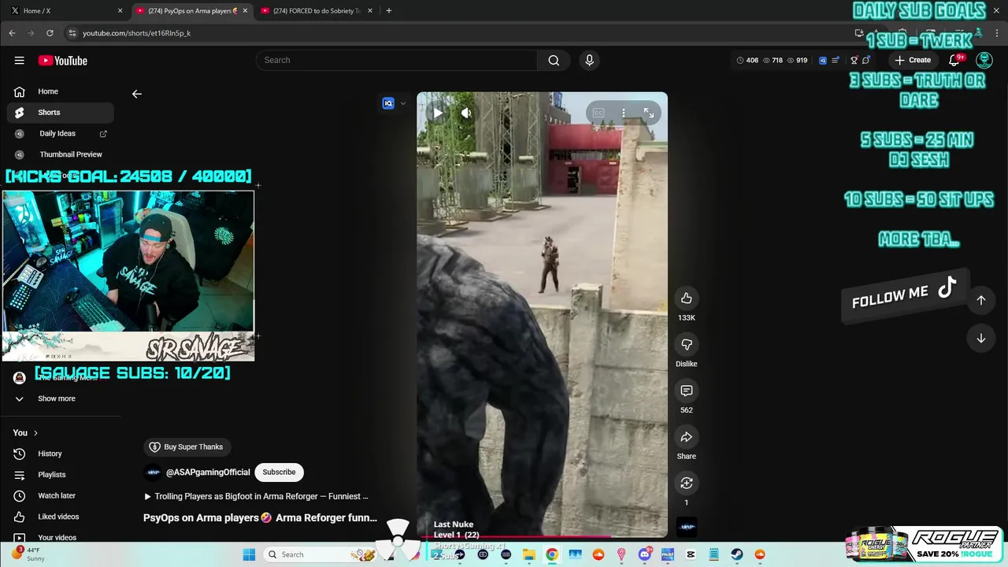Open Steam from the taskbar

click(737, 554)
